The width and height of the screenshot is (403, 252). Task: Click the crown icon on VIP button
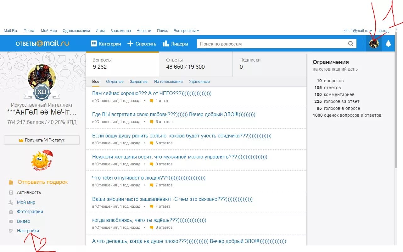(21, 140)
